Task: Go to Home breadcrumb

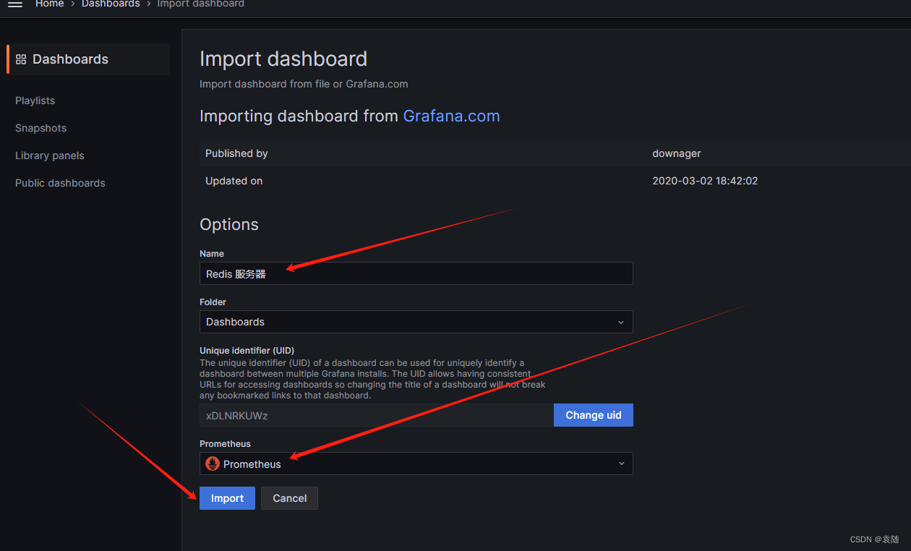Action: [x=49, y=4]
